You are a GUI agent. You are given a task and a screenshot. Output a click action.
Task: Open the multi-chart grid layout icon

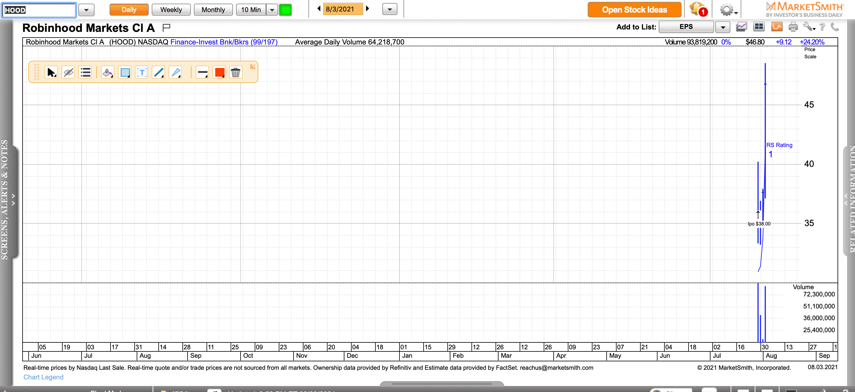coord(759,26)
